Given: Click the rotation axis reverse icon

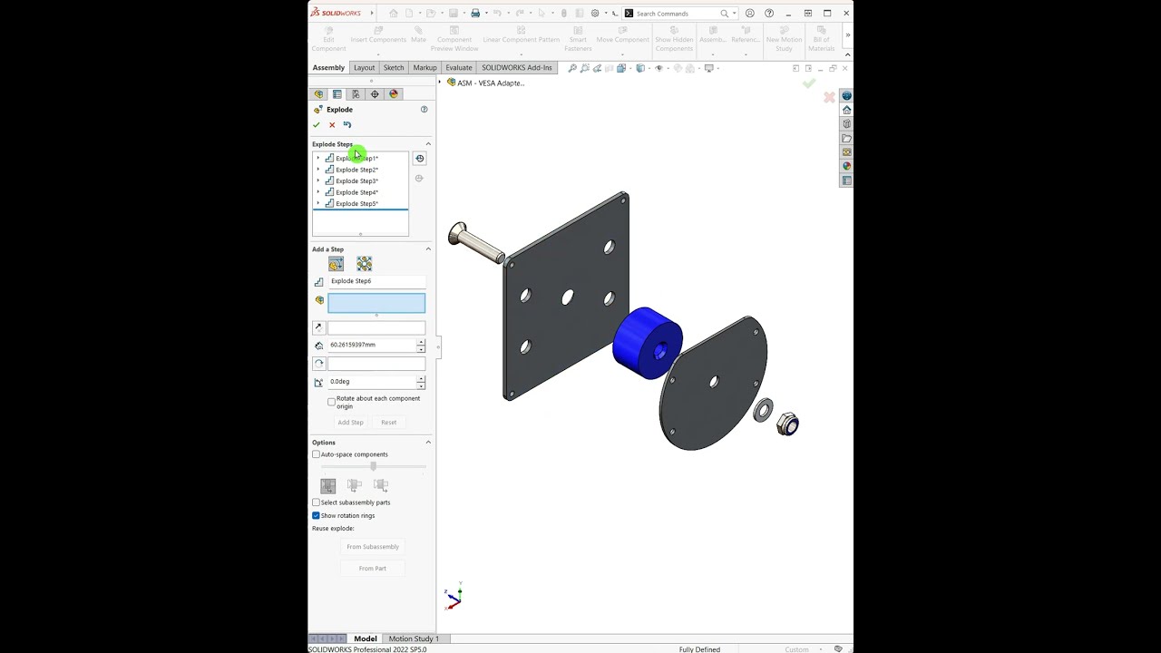Looking at the screenshot, I should click(x=318, y=363).
